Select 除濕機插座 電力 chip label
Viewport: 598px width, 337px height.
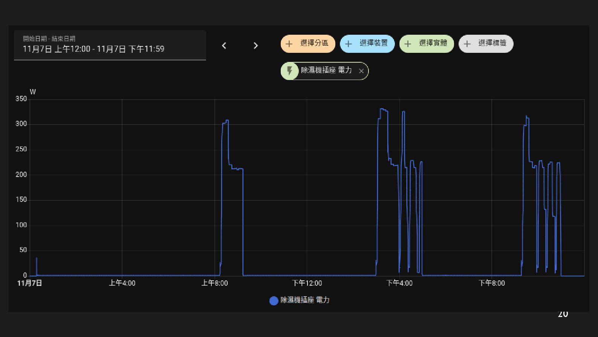pyautogui.click(x=326, y=71)
